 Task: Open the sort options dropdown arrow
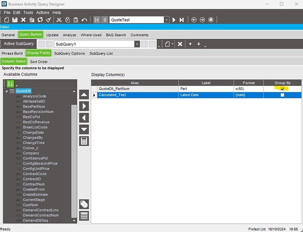tap(17, 86)
